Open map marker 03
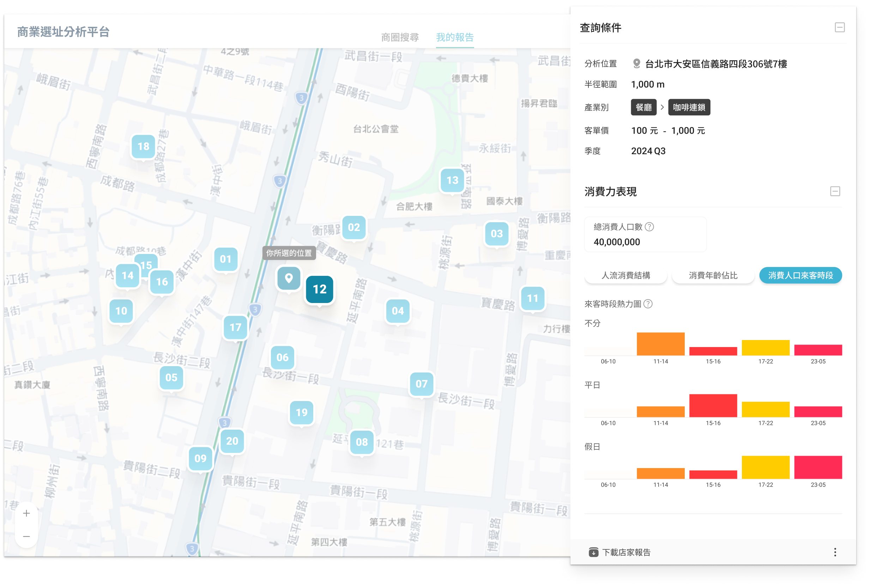This screenshot has height=588, width=871. point(496,234)
